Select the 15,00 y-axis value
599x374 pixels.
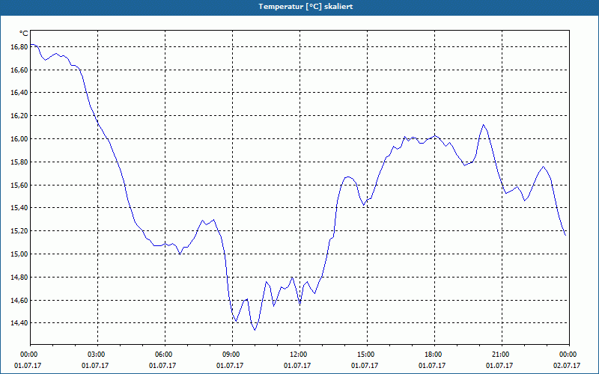(19, 254)
